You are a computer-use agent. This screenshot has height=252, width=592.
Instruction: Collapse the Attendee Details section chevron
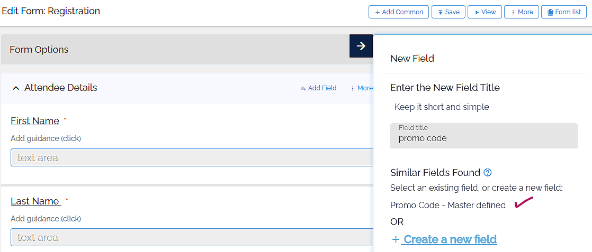(16, 88)
